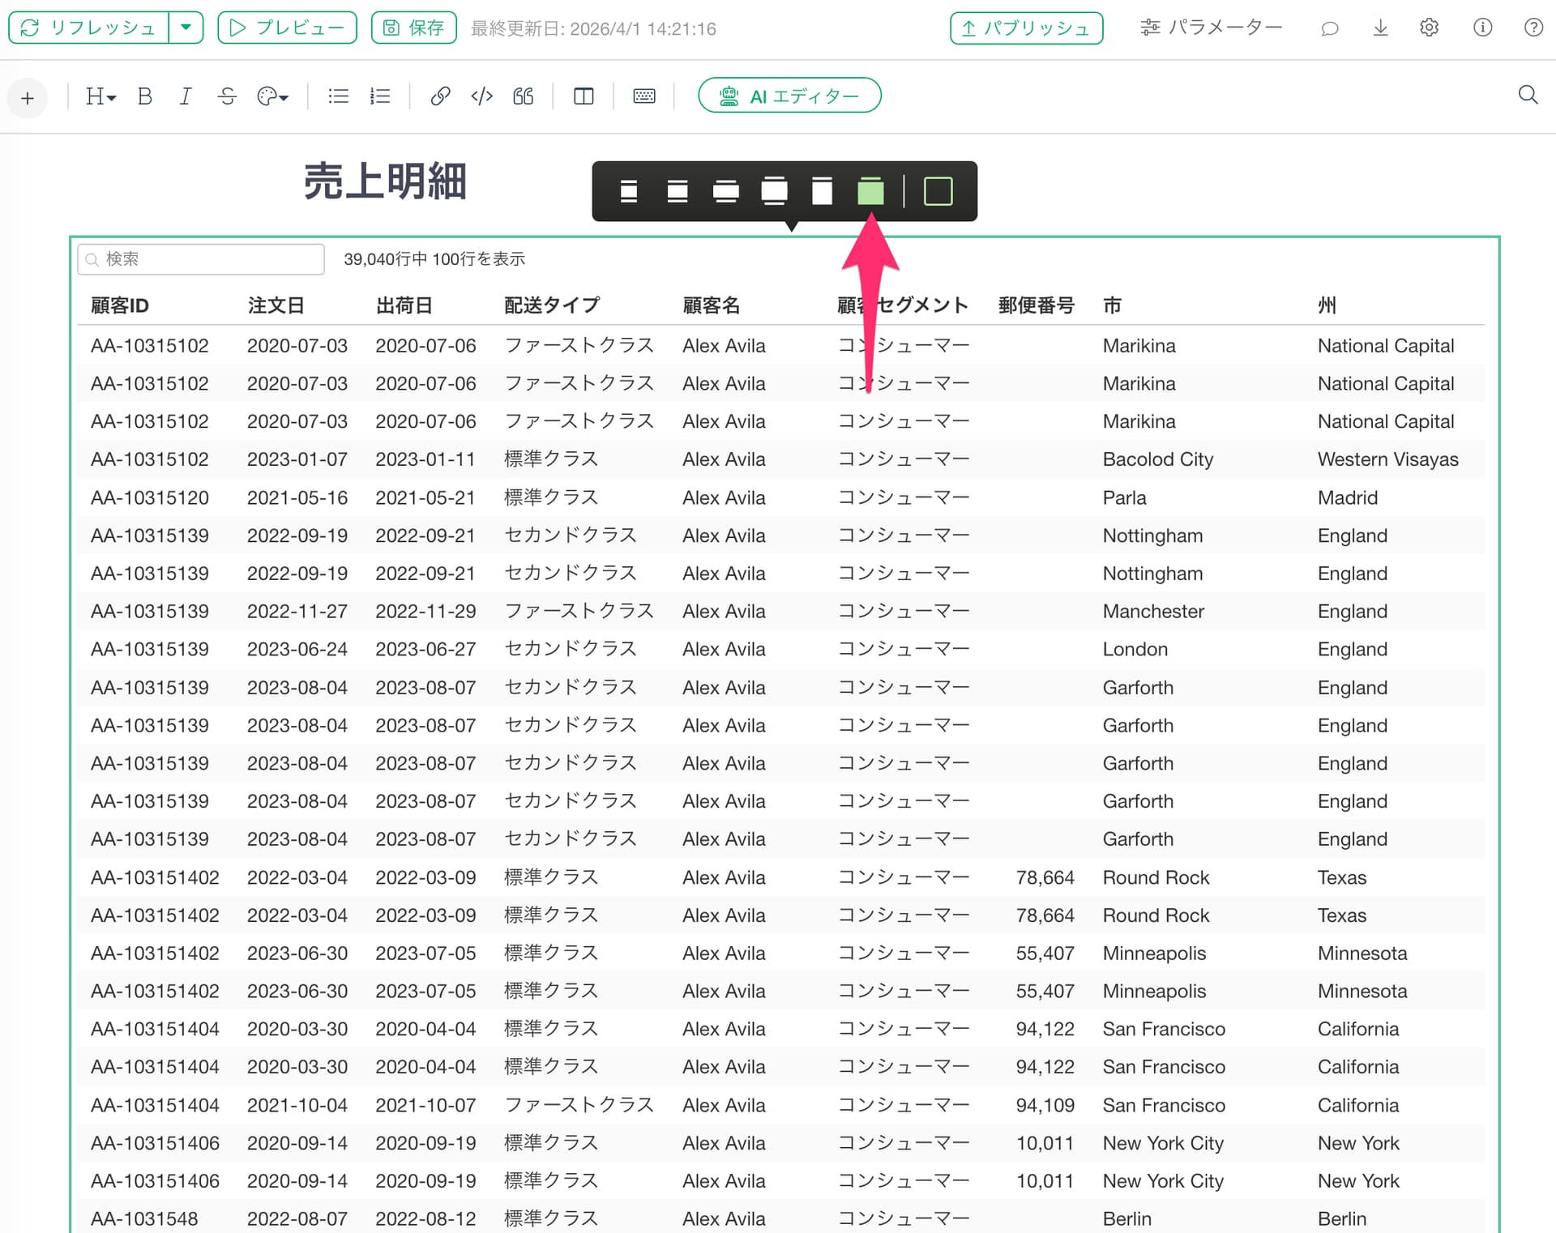Toggle the green outlined border frame option
1556x1233 pixels.
(x=938, y=192)
